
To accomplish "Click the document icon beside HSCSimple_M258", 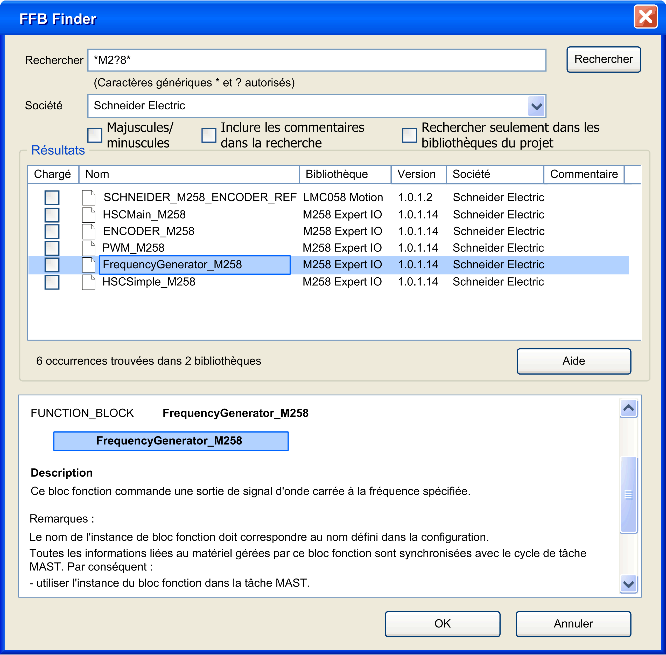I will coord(89,282).
